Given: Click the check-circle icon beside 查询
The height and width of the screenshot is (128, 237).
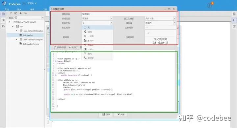Looking at the screenshot, I should pyautogui.click(x=16, y=18).
